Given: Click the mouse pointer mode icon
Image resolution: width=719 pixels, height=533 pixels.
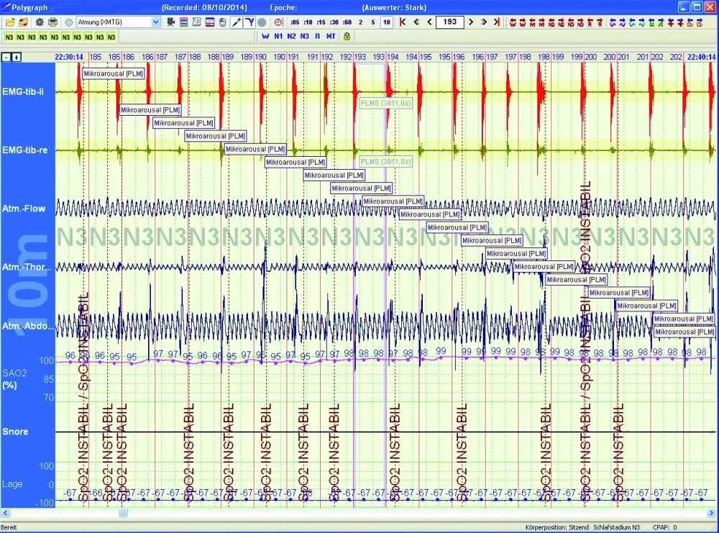Looking at the screenshot, I should (222, 22).
